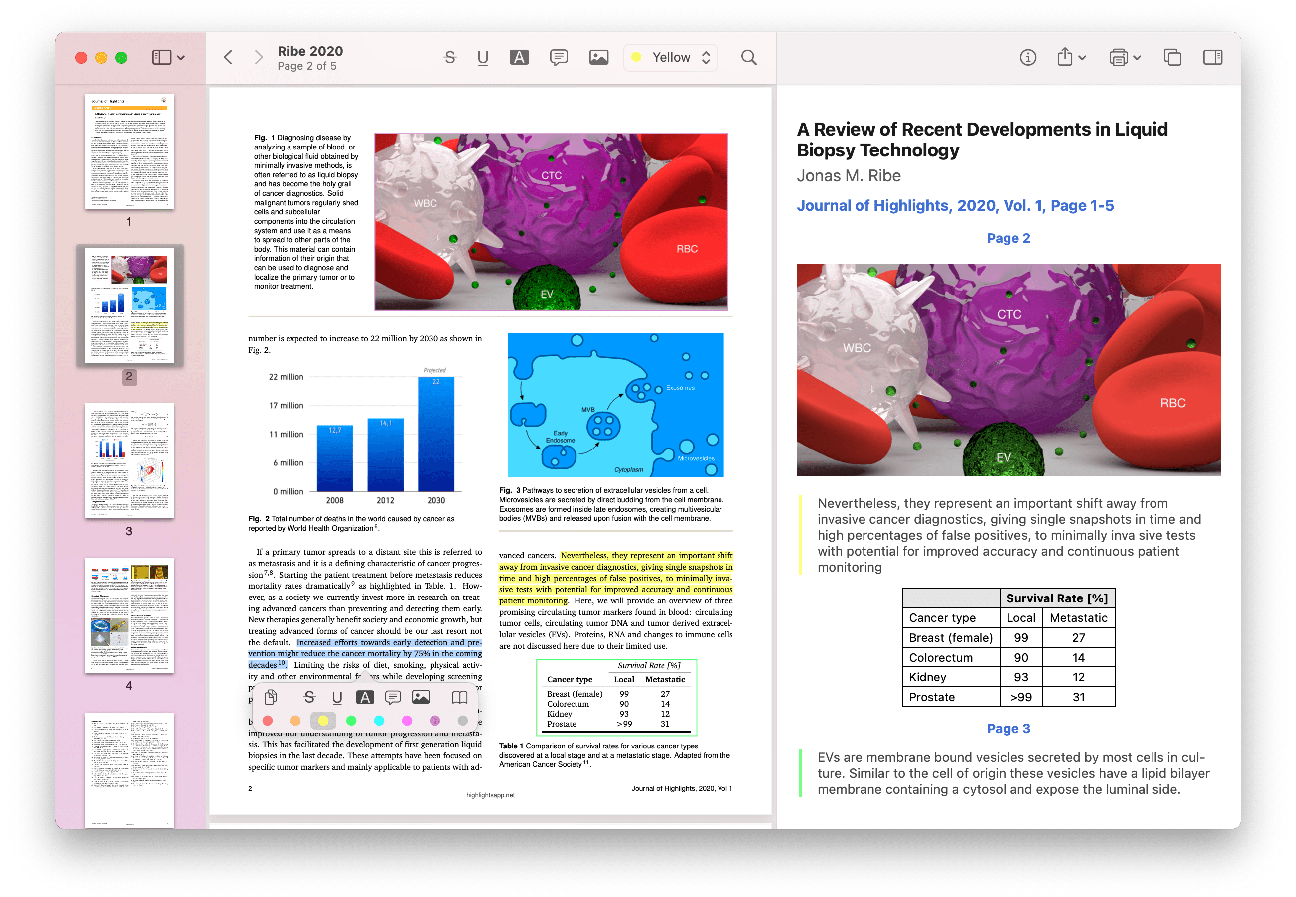Open the Journal of Highlights citation link
This screenshot has width=1296, height=897.
(x=955, y=206)
